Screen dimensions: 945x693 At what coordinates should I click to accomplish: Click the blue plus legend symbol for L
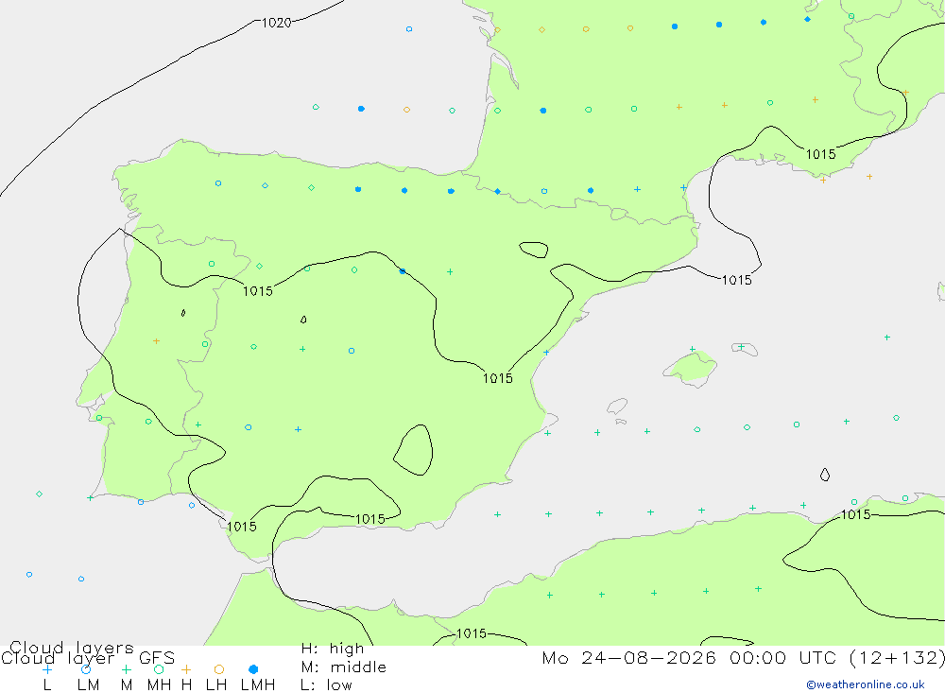[x=47, y=669]
